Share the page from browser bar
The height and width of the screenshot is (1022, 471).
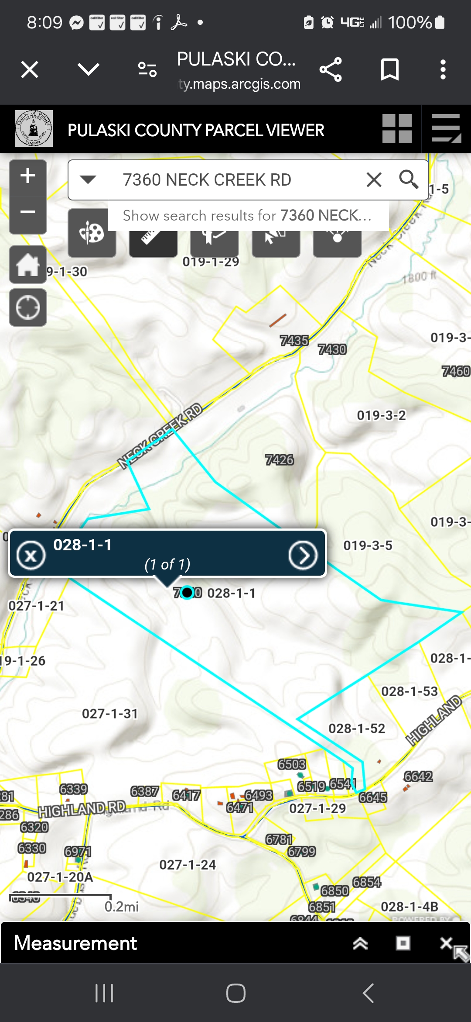pyautogui.click(x=331, y=69)
